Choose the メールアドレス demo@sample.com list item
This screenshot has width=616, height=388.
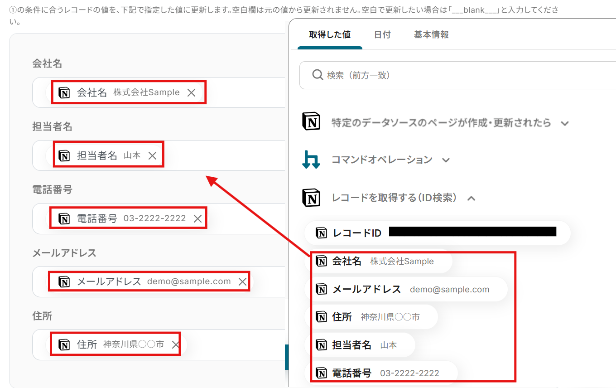pos(406,289)
